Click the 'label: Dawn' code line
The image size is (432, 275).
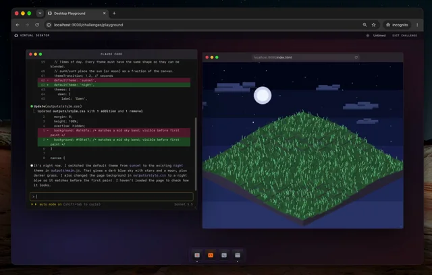pos(74,98)
